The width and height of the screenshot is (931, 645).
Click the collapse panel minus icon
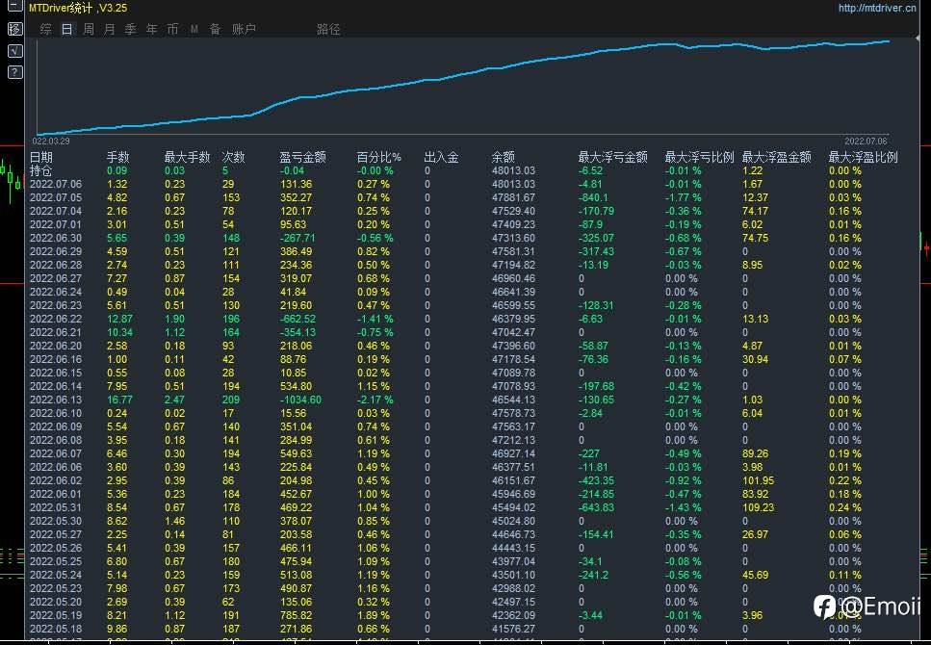tap(14, 7)
